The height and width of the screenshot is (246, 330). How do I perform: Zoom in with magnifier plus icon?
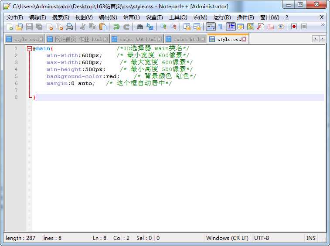click(x=163, y=27)
